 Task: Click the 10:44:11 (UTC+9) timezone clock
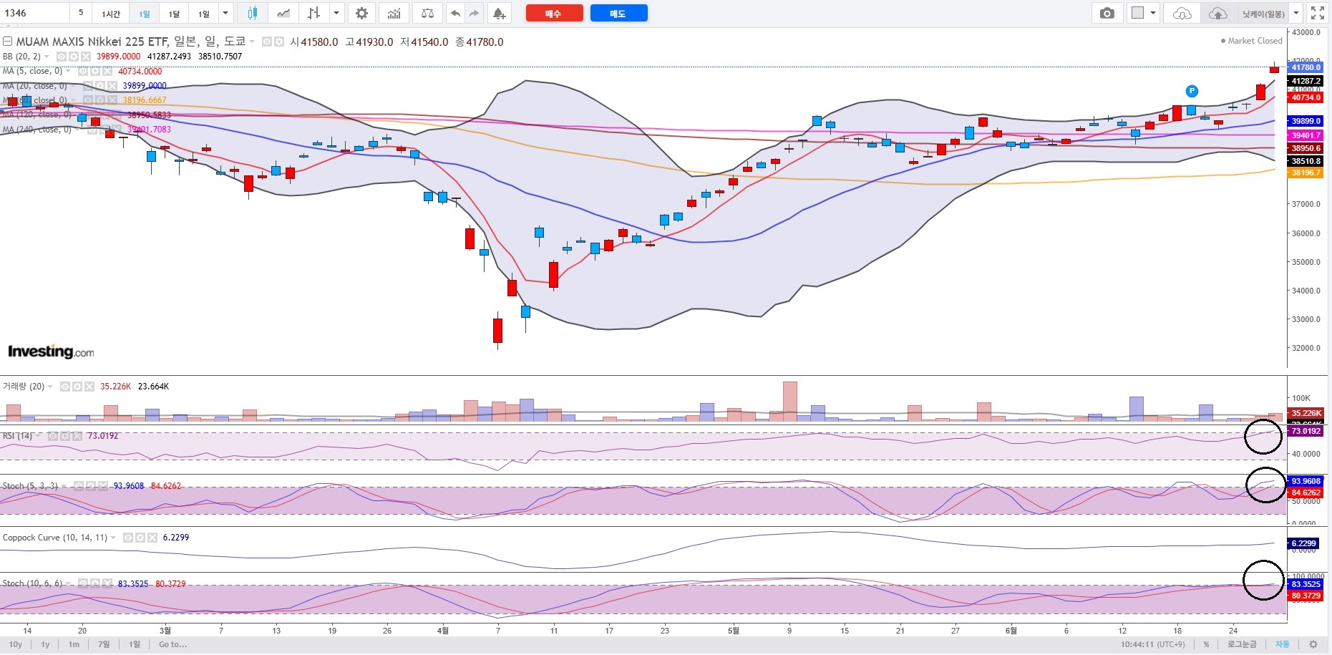tap(1153, 644)
